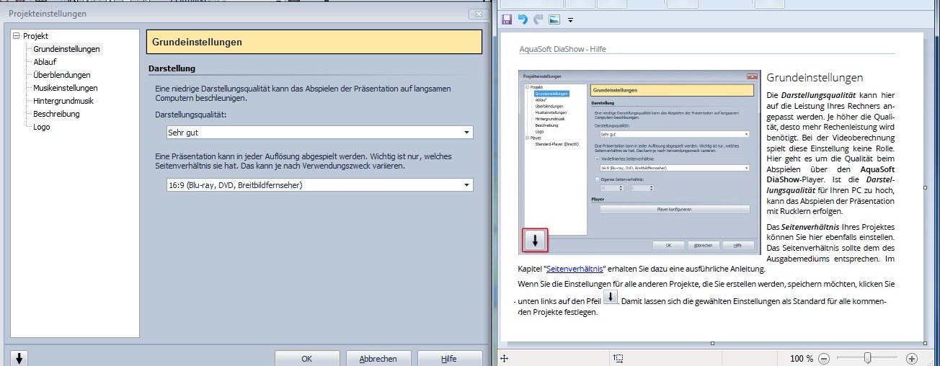This screenshot has height=366, width=940.
Task: Open the 16:9 aspect ratio dropdown
Action: pyautogui.click(x=314, y=185)
